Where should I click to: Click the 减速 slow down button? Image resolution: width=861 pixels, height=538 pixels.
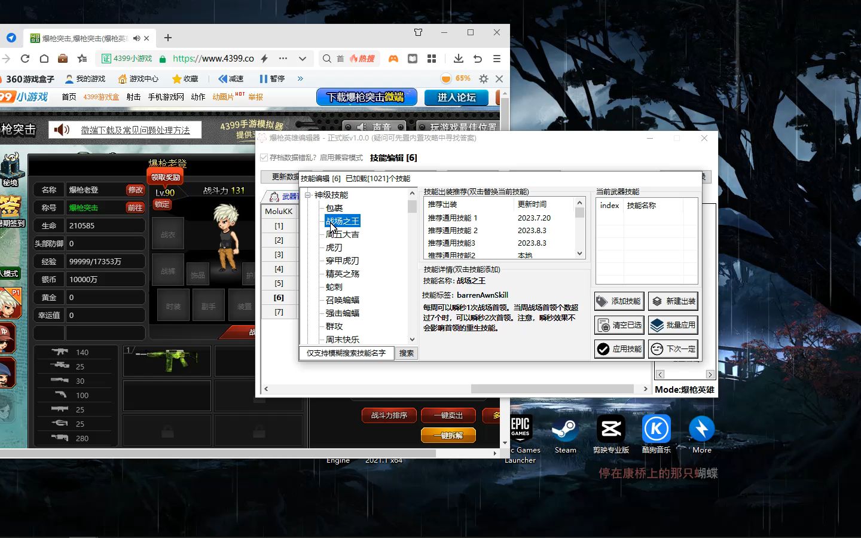[x=231, y=78]
